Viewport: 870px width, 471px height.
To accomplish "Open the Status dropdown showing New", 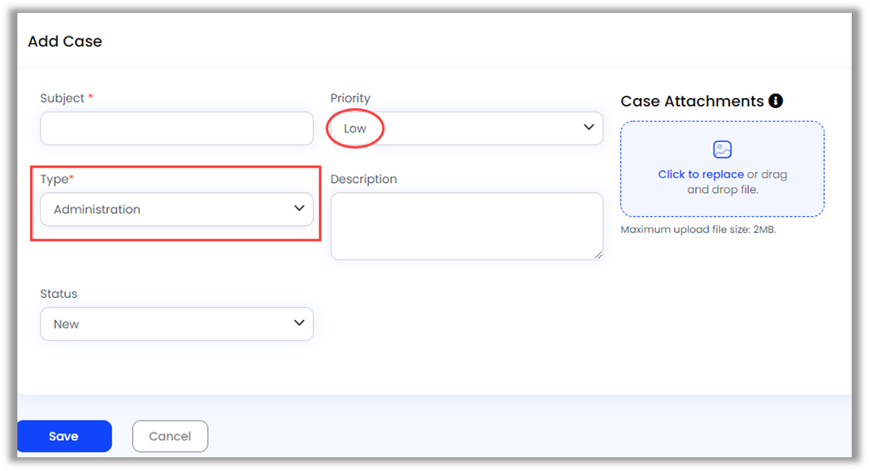I will [x=177, y=324].
